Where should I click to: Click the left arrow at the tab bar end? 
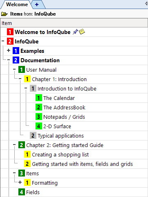click(x=146, y=4)
